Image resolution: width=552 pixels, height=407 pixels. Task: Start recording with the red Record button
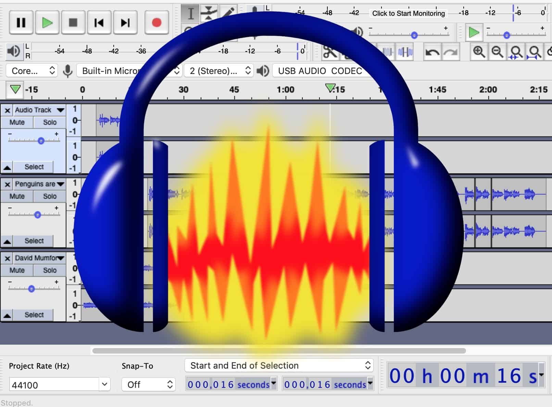pos(156,23)
